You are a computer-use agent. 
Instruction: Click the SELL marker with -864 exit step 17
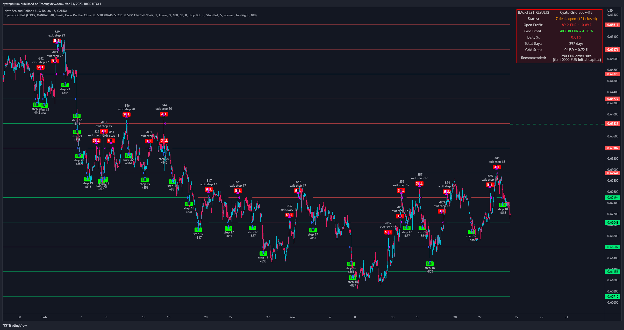(447, 192)
